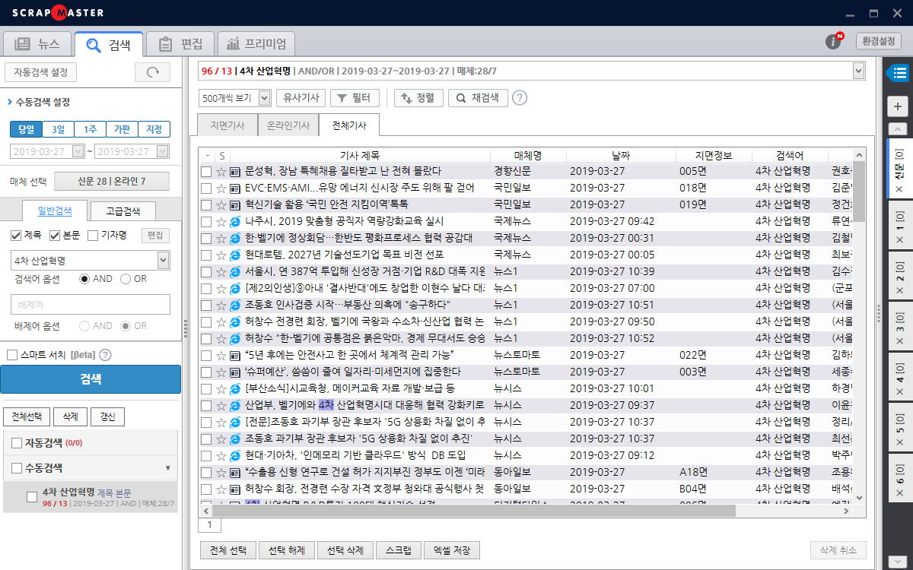Screen dimensions: 913x570
Task: Enable the 스마트 서치 Beta checkbox
Action: tap(14, 355)
